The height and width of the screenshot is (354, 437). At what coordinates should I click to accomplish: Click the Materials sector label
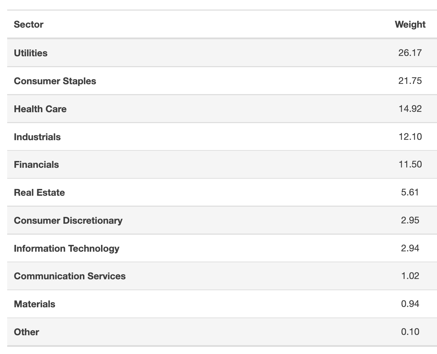pos(34,304)
